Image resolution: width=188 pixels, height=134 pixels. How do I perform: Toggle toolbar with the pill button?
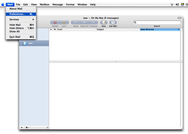[180, 18]
